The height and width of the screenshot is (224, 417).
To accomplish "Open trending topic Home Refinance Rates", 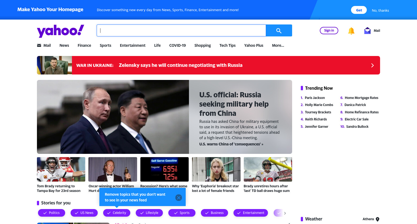I will coord(362,112).
